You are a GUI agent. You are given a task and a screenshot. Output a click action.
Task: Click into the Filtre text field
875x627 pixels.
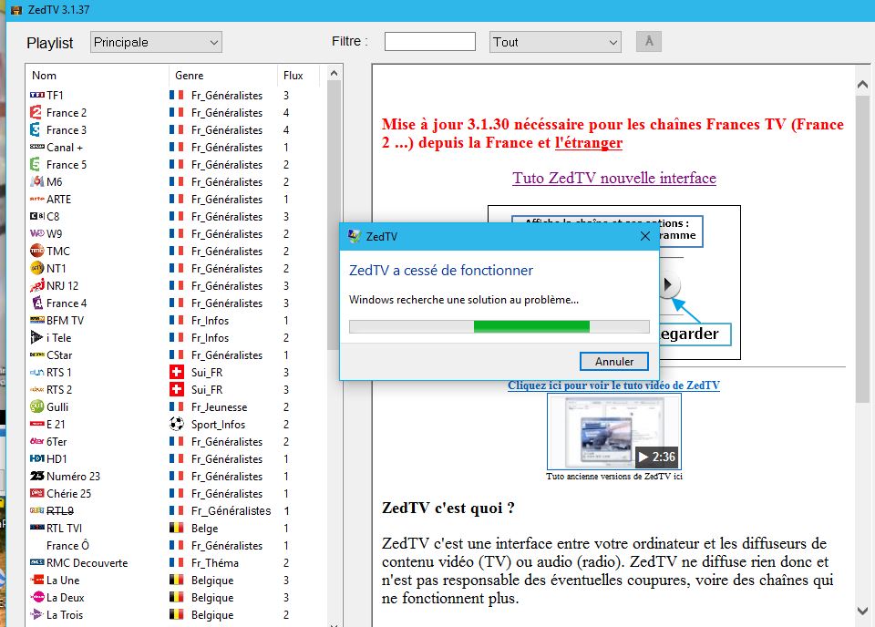point(429,42)
